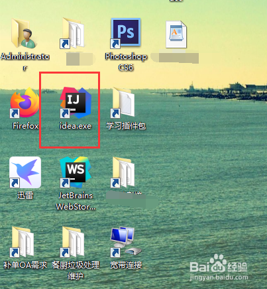Open the 餐厨垃圾处理维护 folder shortcut icon
The width and height of the screenshot is (267, 289).
[x=73, y=242]
